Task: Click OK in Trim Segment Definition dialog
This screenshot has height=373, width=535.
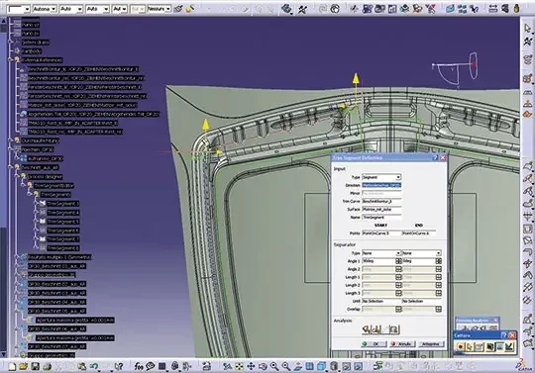Action: [374, 344]
